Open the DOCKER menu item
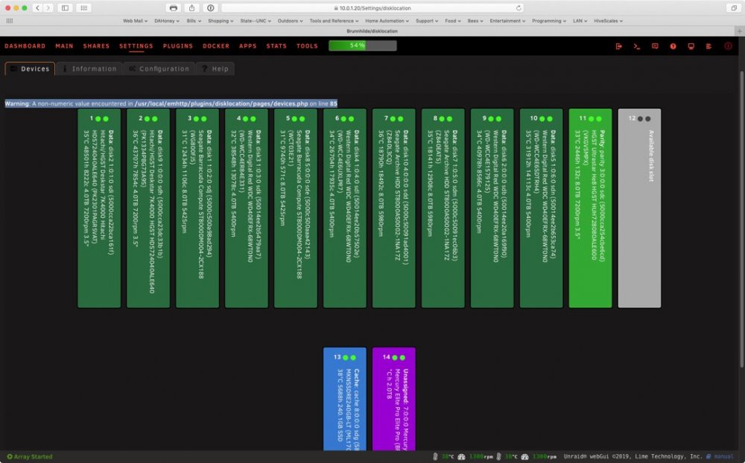 click(216, 46)
